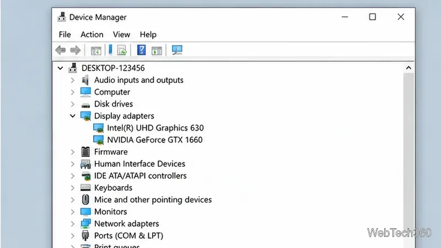Open the File menu
441x248 pixels.
tap(64, 35)
